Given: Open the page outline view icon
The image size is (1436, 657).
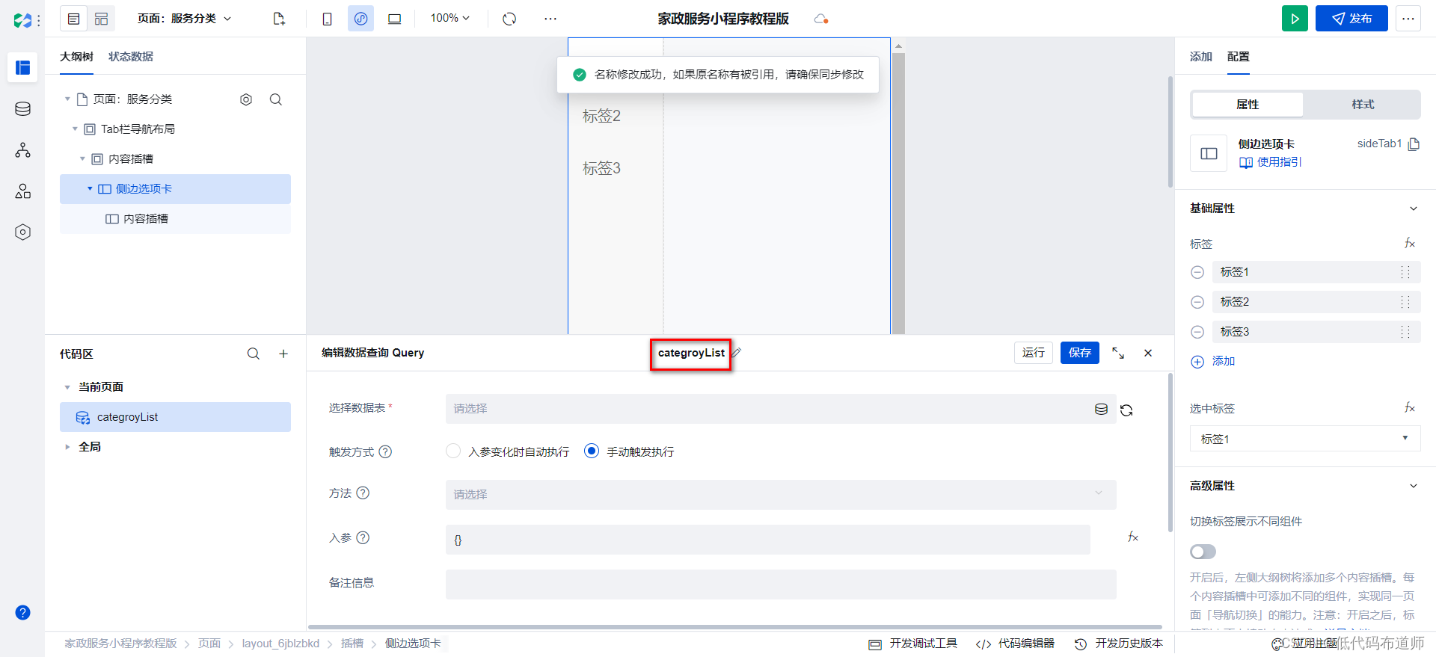Looking at the screenshot, I should coord(73,19).
